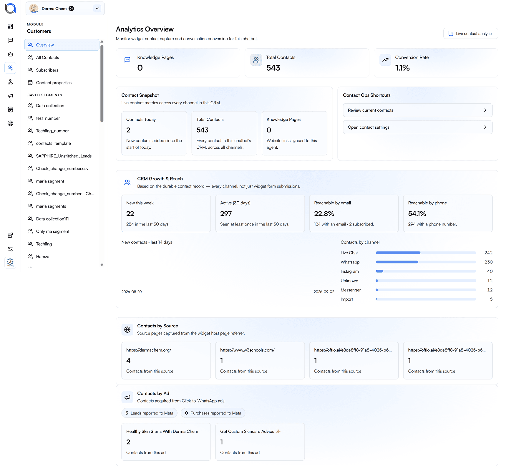This screenshot has height=474, width=506.
Task: Click the Whatsapp channel progress bar
Action: 426,262
